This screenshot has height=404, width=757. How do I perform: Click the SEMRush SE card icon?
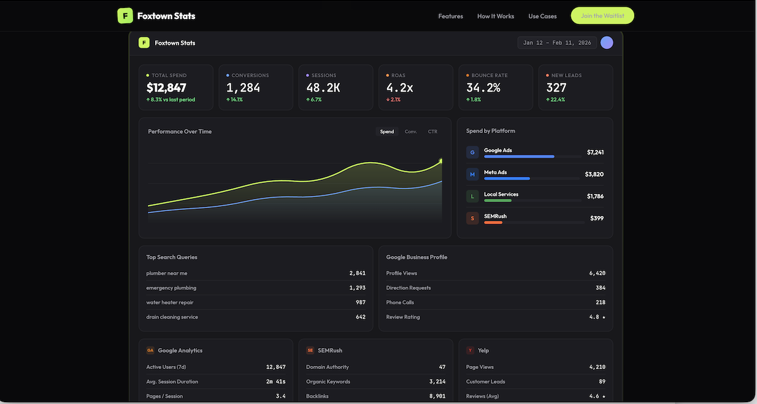click(310, 351)
